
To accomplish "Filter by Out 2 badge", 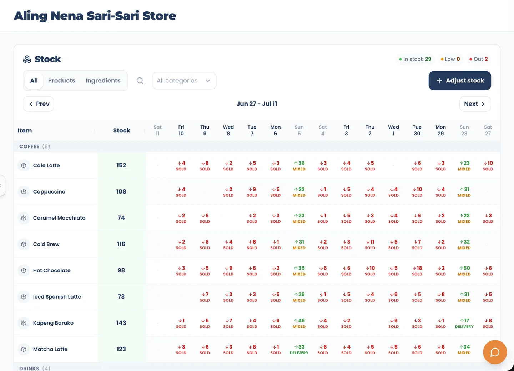I will tap(479, 59).
